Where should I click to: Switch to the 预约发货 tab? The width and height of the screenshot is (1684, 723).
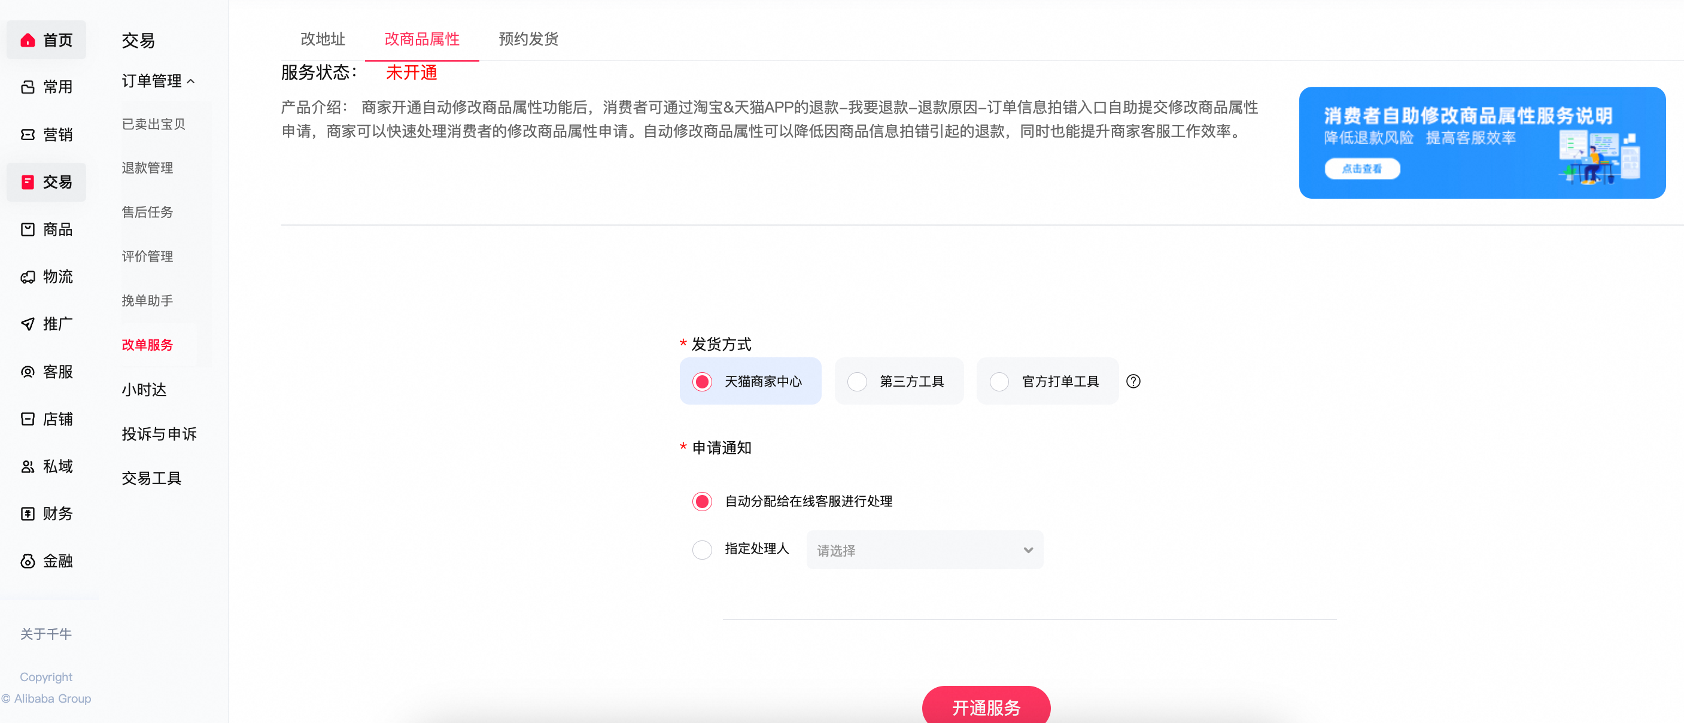(x=528, y=40)
